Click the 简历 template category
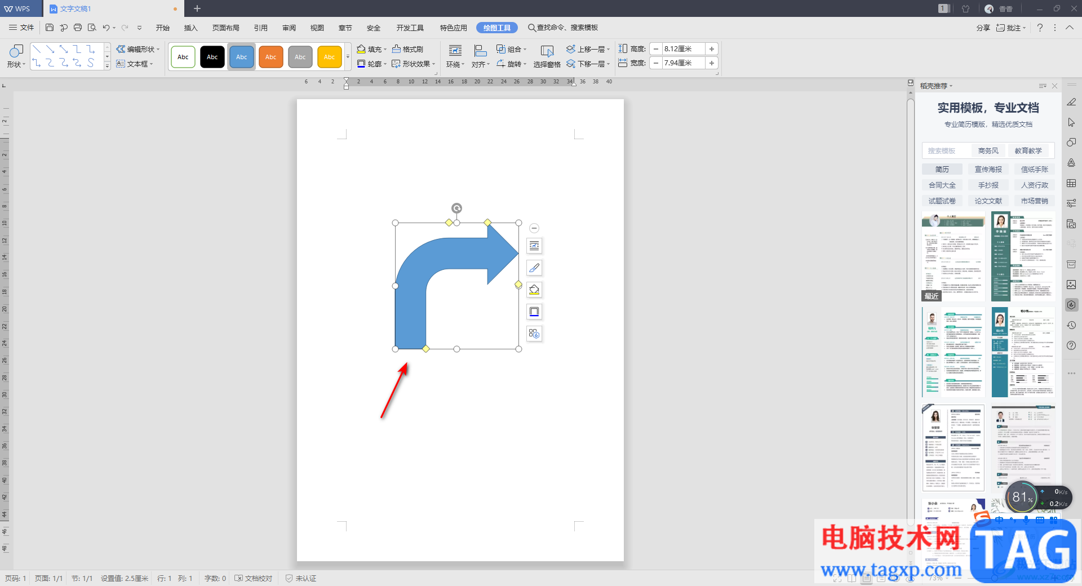 click(x=942, y=169)
